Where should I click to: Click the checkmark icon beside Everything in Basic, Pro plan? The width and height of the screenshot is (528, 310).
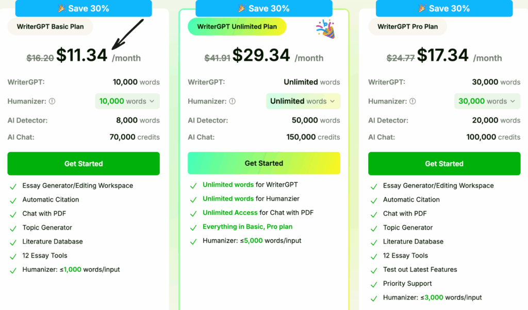coord(193,228)
